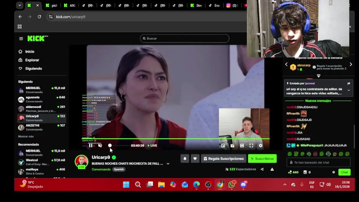Switch to the 'Stre' Kick tab
Viewport: 359px width, 202px height.
point(196,5)
